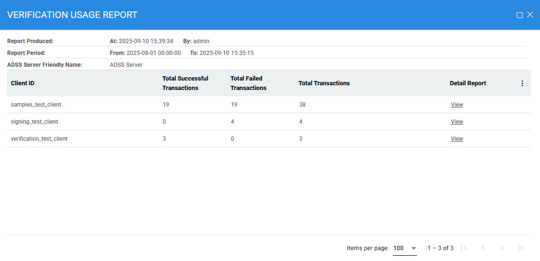Go to the first page of results
The height and width of the screenshot is (261, 540).
point(465,248)
